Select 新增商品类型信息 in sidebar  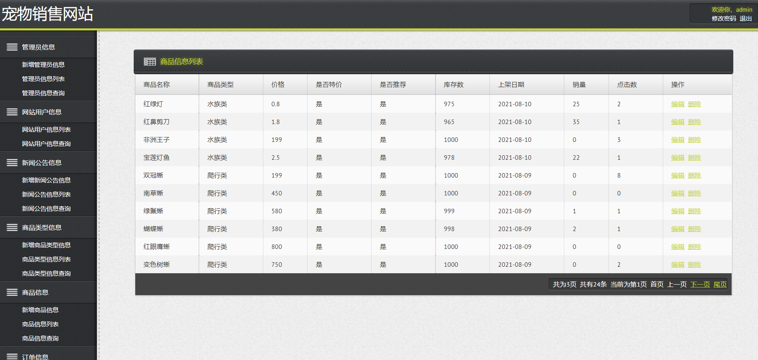pyautogui.click(x=46, y=245)
